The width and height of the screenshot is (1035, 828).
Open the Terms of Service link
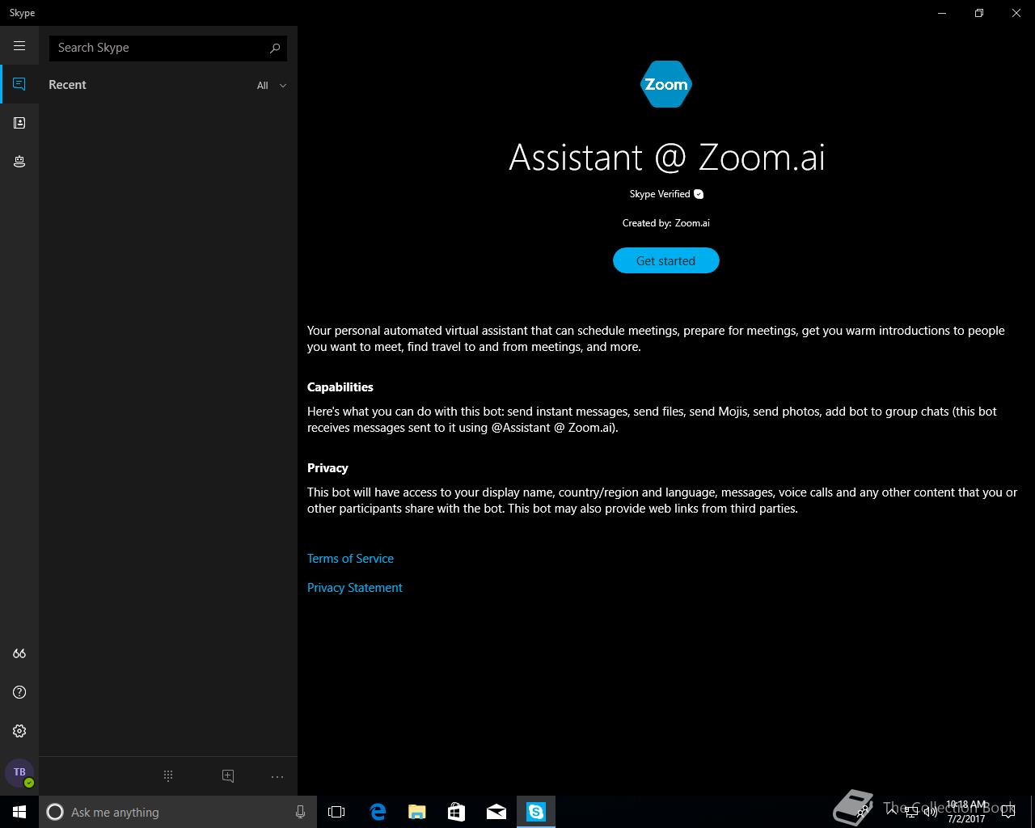pos(350,559)
